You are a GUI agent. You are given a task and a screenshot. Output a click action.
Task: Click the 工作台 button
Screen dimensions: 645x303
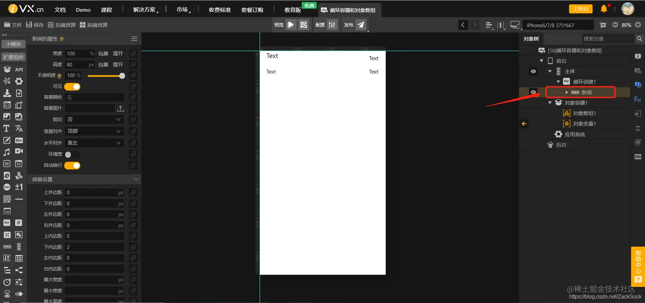coord(581,9)
